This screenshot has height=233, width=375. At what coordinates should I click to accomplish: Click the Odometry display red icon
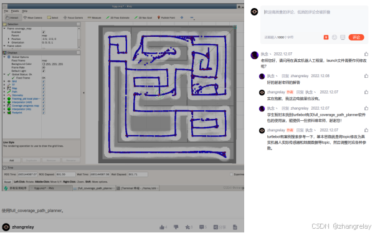click(x=9, y=95)
